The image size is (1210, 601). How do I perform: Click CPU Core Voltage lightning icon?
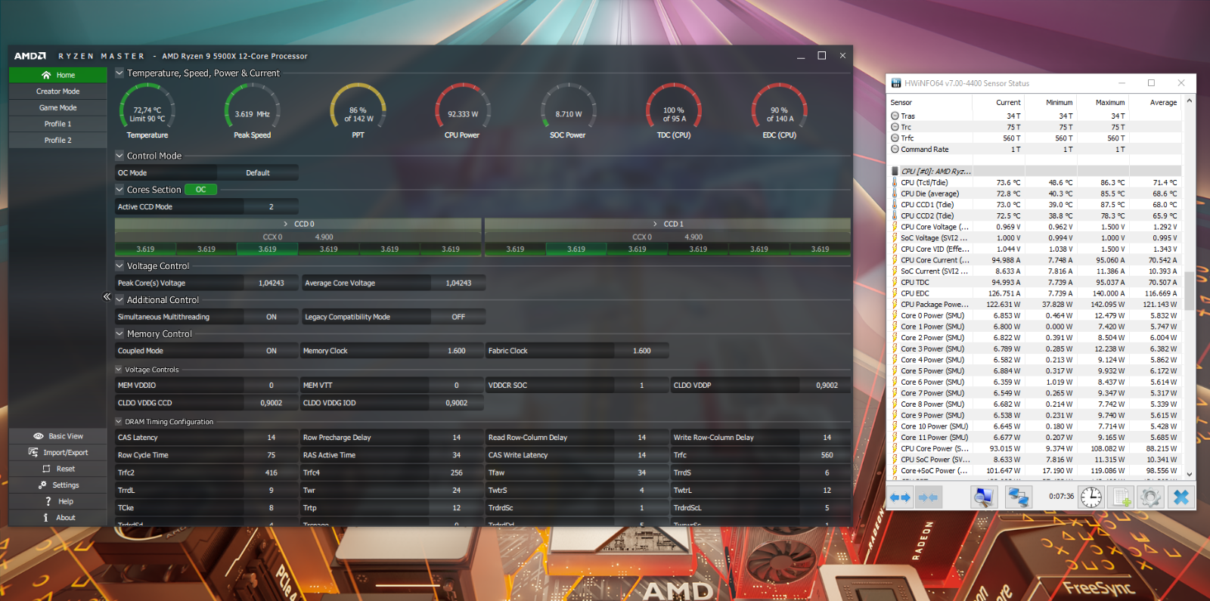click(x=895, y=227)
